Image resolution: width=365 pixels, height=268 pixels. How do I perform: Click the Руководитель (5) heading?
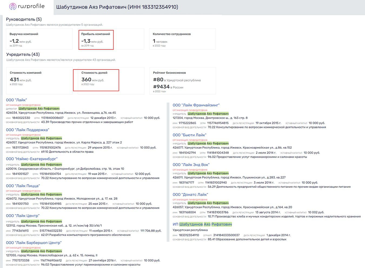[24, 19]
